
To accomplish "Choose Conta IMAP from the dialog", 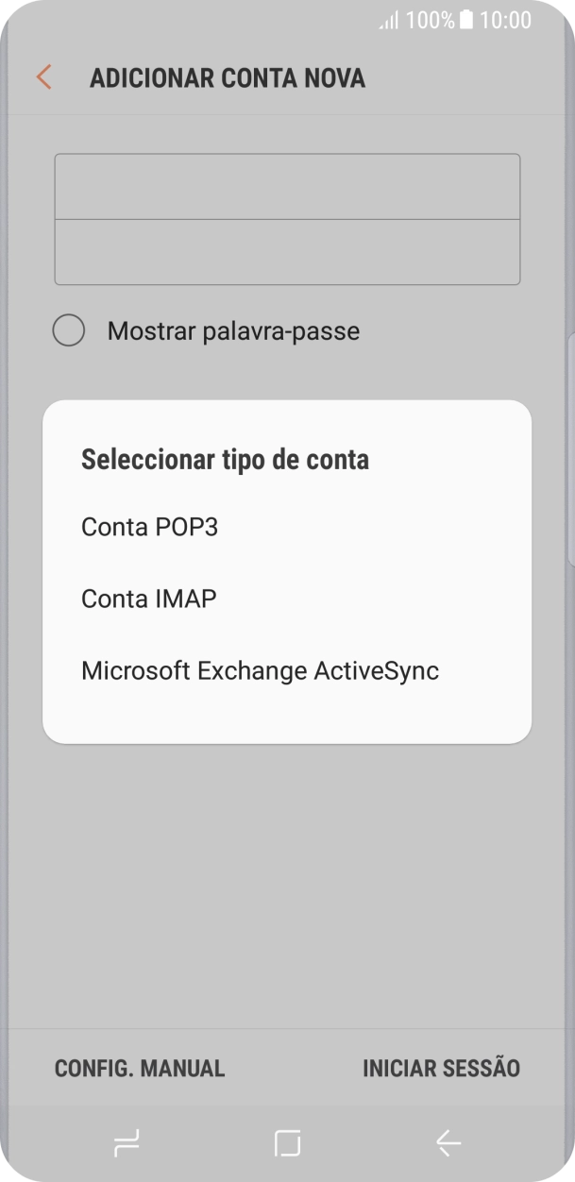I will pos(148,598).
